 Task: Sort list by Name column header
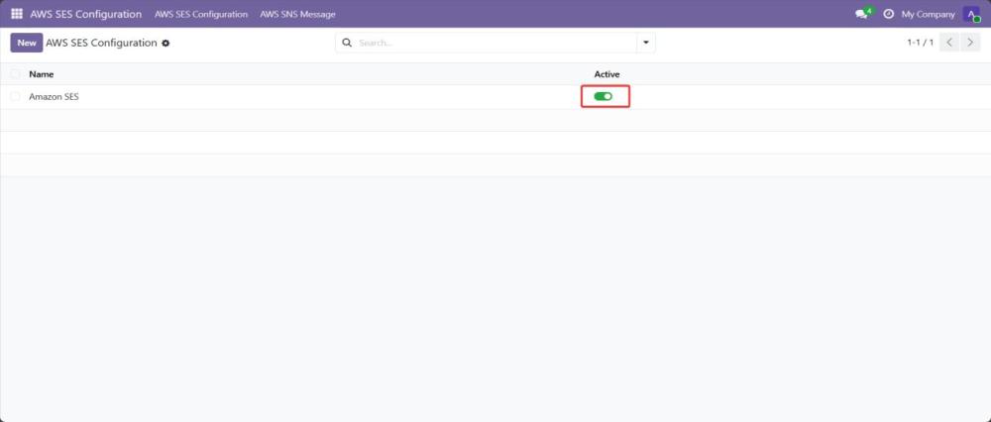click(x=42, y=74)
